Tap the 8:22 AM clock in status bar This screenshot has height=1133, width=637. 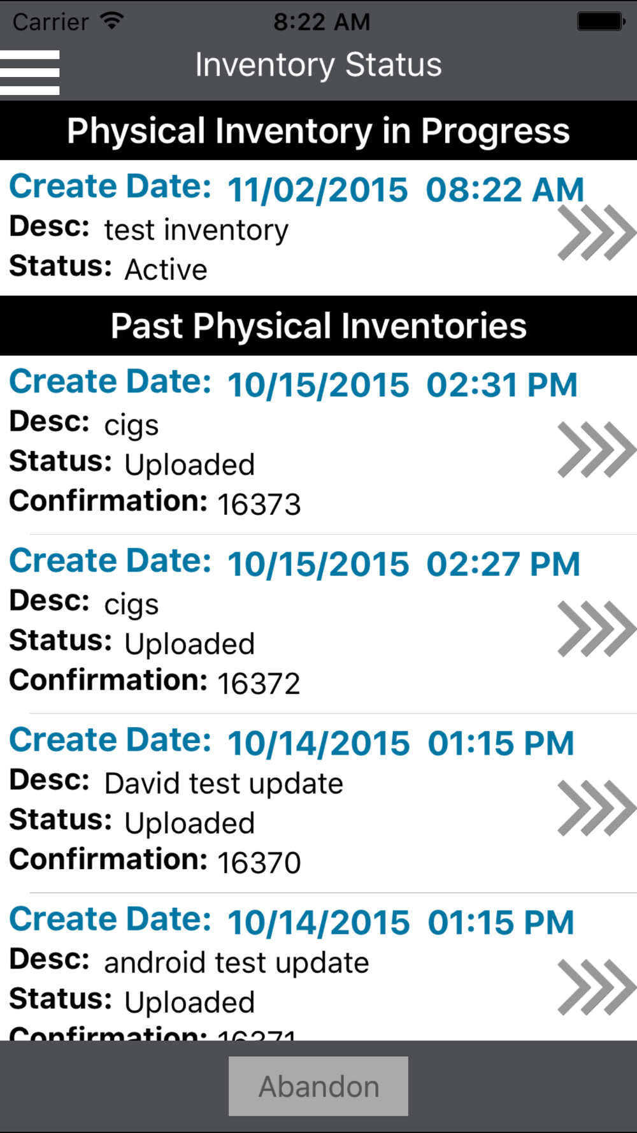click(322, 22)
